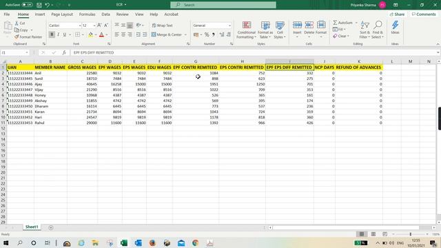Click the Name Box field

click(14, 52)
